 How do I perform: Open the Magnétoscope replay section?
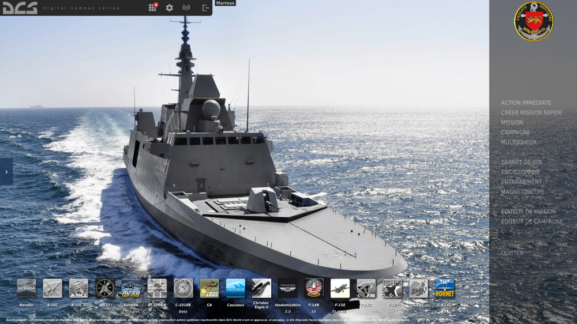[523, 191]
